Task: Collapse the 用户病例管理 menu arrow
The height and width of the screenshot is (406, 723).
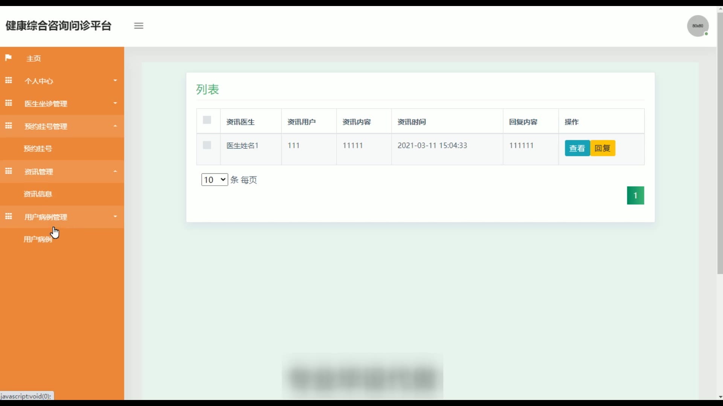Action: [x=115, y=217]
